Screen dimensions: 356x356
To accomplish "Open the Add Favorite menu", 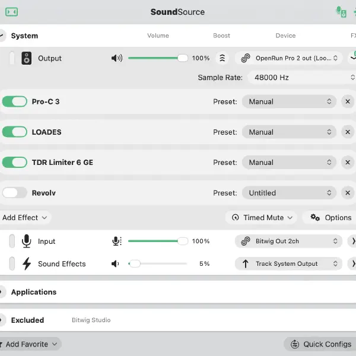I will point(30,344).
